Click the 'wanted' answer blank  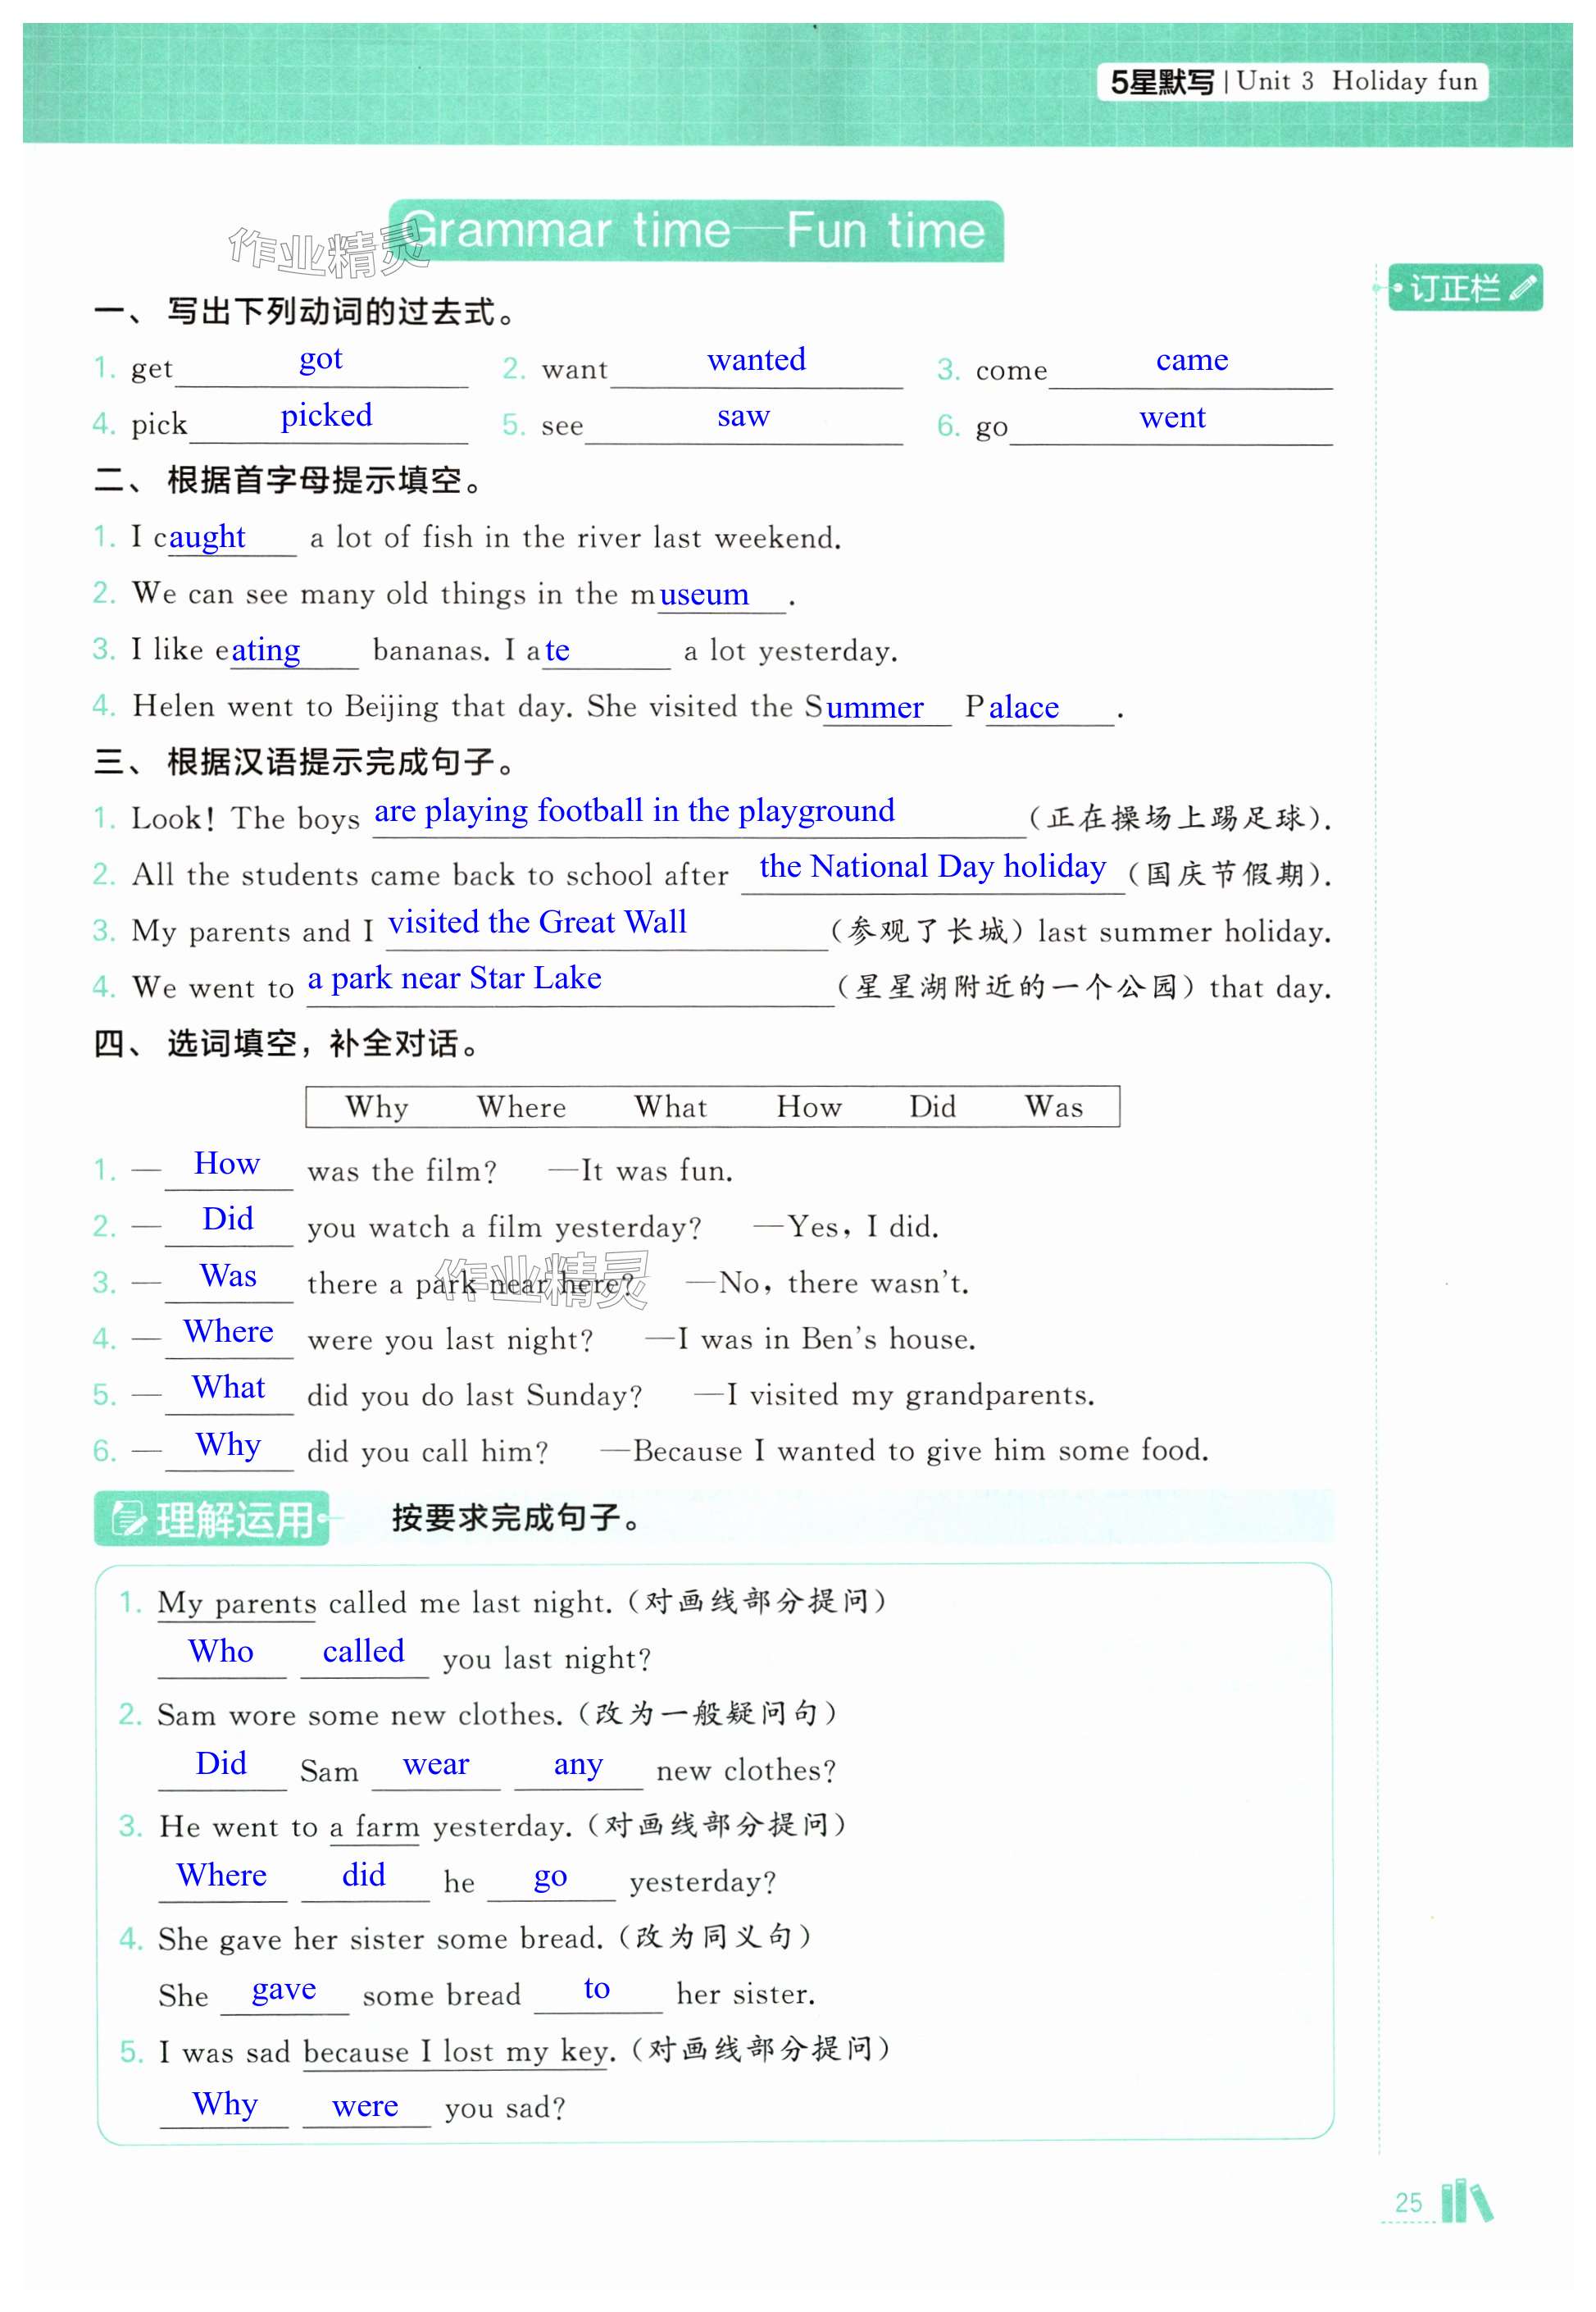[756, 360]
